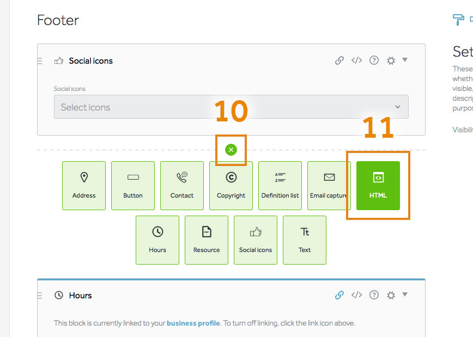
Task: Click the link icon in Social icons block
Action: coord(339,60)
